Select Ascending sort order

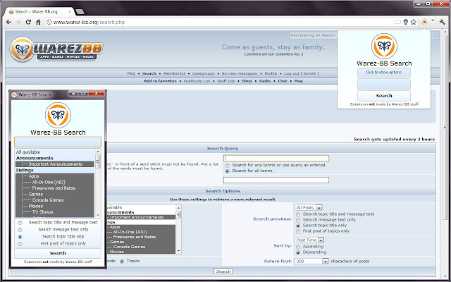tap(298, 247)
